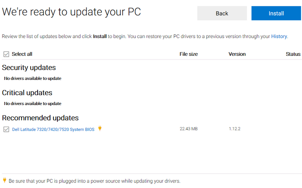
Task: Select the Critical updates heading
Action: click(x=27, y=92)
